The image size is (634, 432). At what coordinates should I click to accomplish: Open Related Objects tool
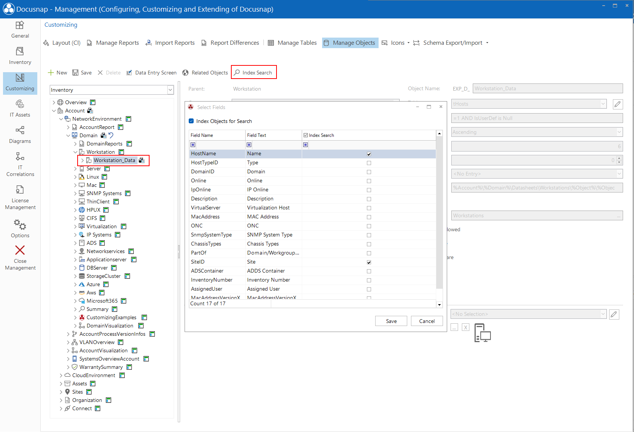205,73
